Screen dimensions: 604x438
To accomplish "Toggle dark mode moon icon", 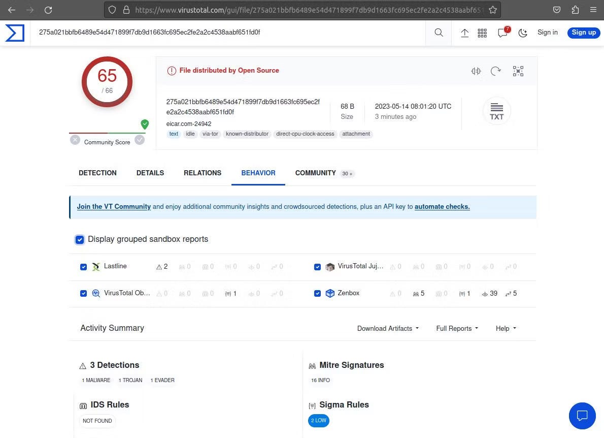I will [523, 33].
